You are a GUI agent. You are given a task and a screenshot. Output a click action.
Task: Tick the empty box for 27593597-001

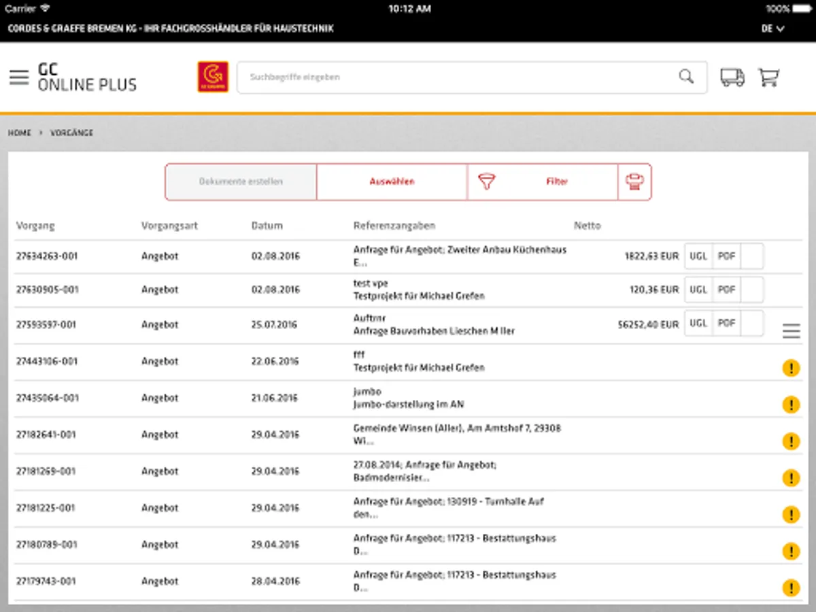click(x=751, y=323)
